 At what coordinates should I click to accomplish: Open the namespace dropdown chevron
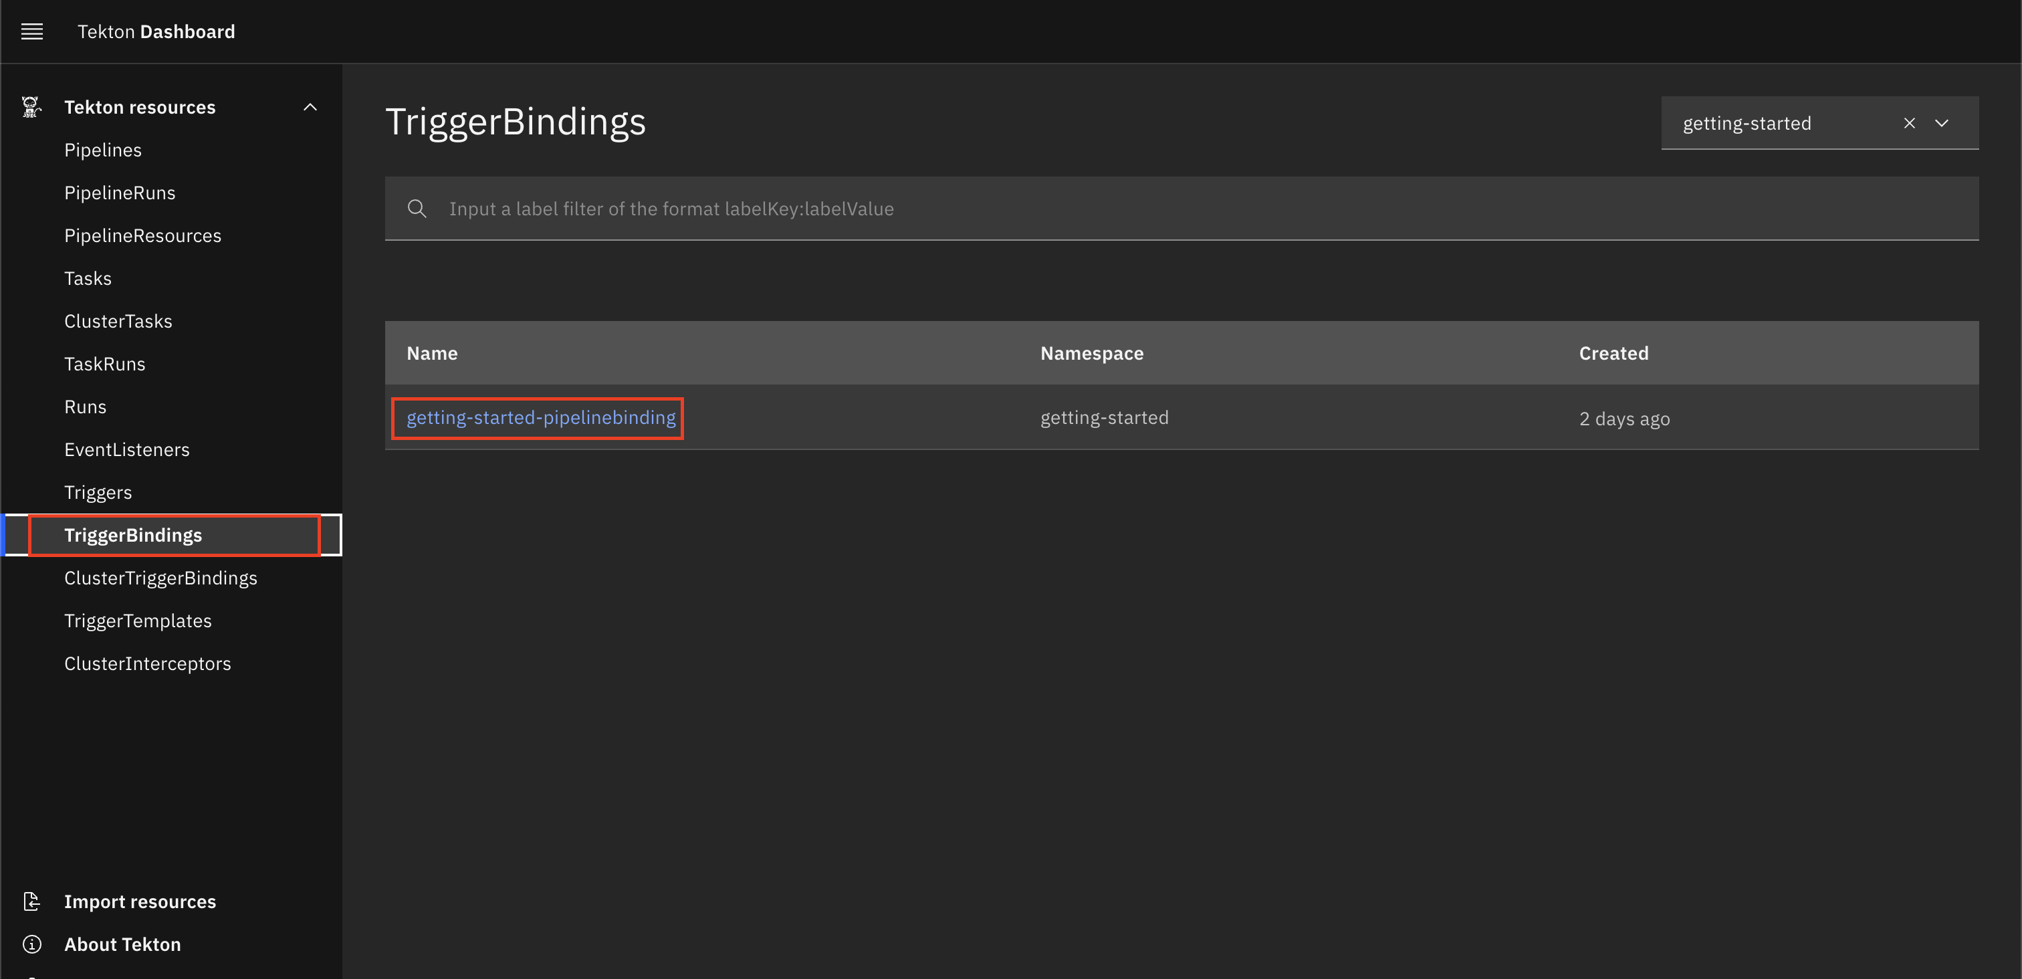point(1941,123)
